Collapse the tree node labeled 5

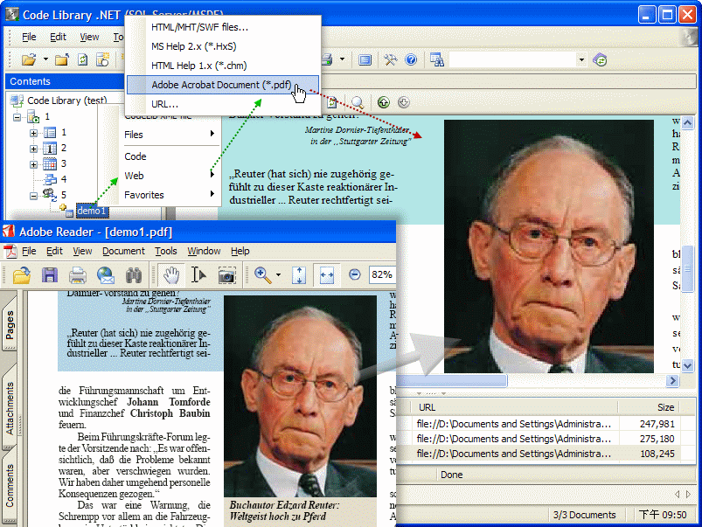click(x=33, y=196)
